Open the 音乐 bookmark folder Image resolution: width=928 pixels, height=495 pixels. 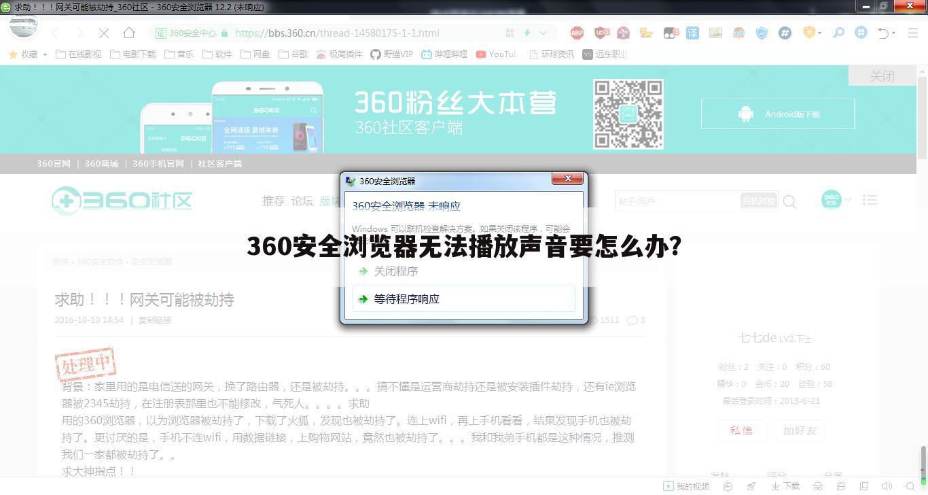click(x=179, y=54)
